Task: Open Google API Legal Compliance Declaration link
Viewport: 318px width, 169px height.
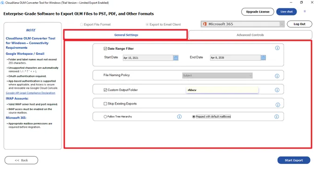Action: (x=31, y=93)
